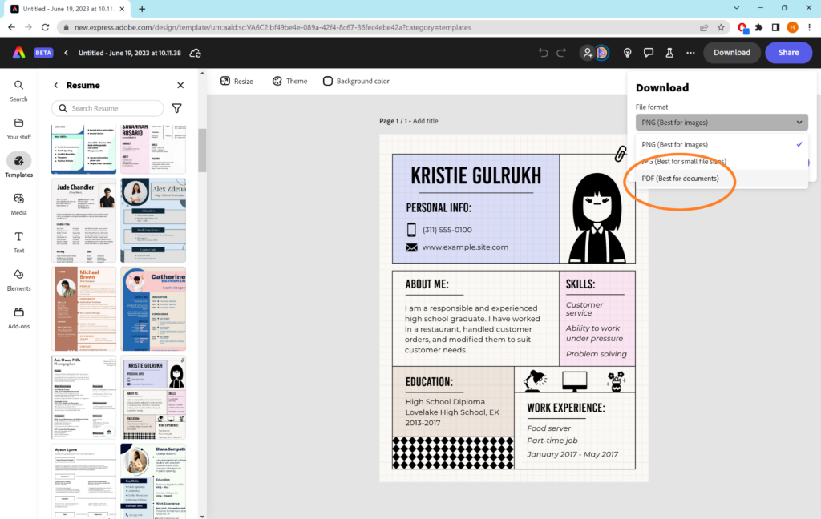Screen dimensions: 821x519
Task: Open the Add-ons panel
Action: 18,318
